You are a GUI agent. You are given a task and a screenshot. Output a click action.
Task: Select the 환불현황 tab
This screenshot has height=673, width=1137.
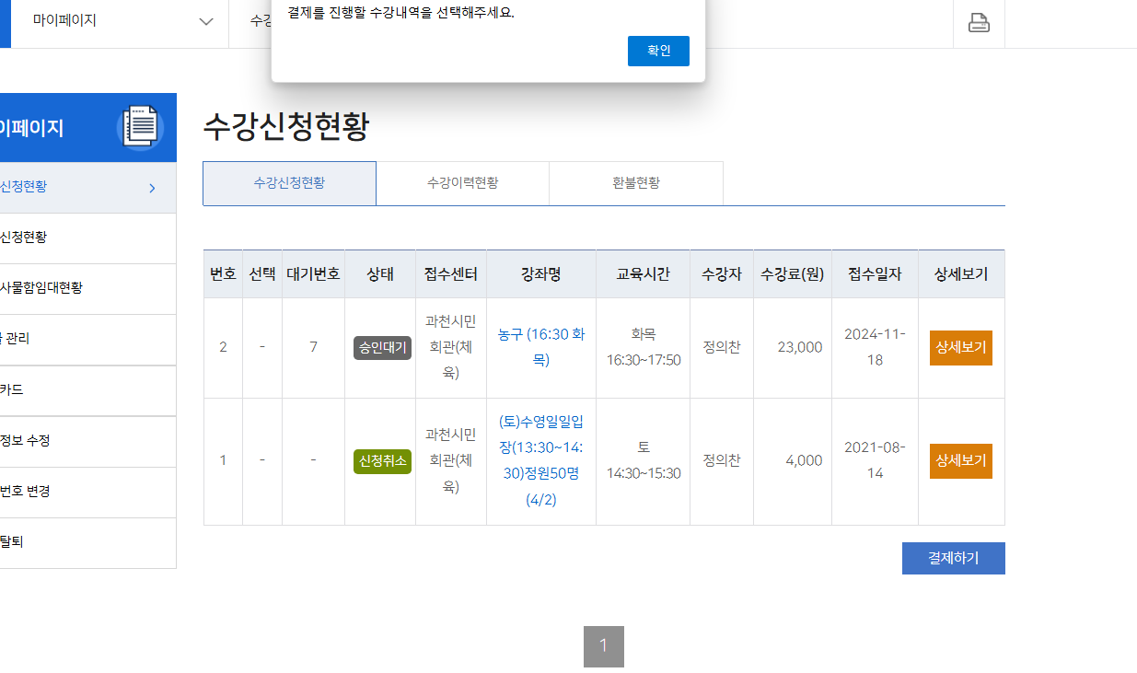click(635, 183)
